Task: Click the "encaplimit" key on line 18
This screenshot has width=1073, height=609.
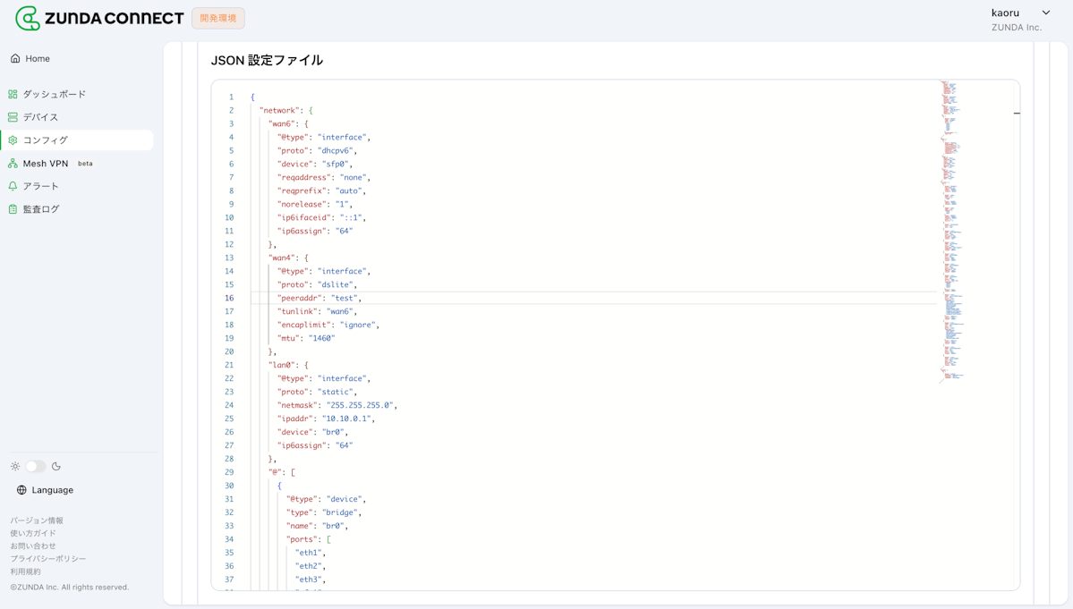Action: tap(304, 325)
